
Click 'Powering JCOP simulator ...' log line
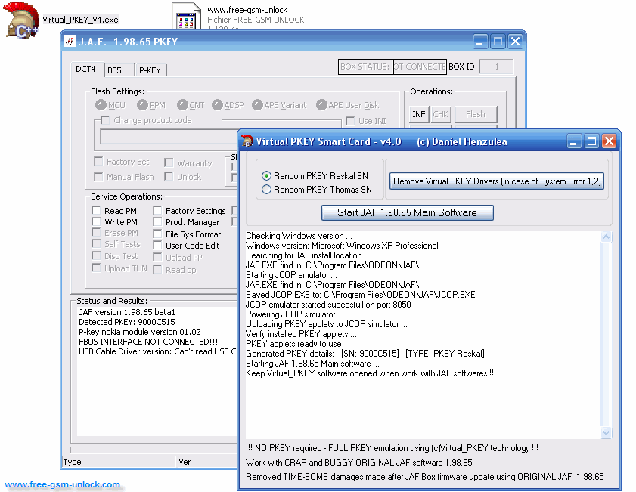(x=294, y=314)
